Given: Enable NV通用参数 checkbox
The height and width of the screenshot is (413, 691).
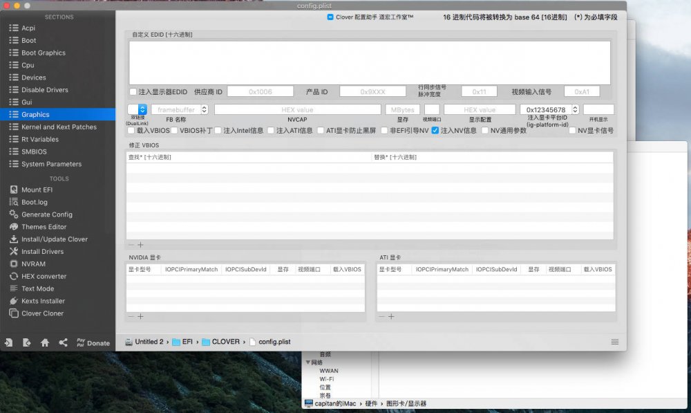Looking at the screenshot, I should tap(485, 131).
